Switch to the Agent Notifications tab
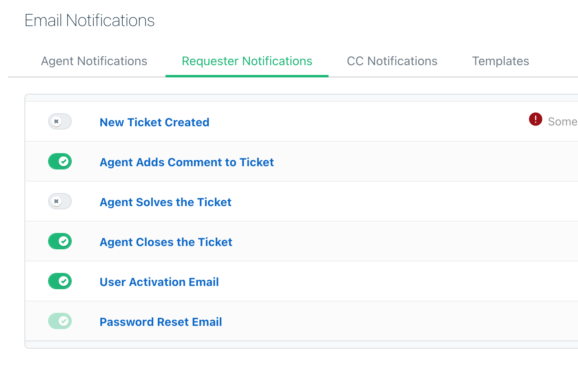This screenshot has height=378, width=578. click(94, 61)
